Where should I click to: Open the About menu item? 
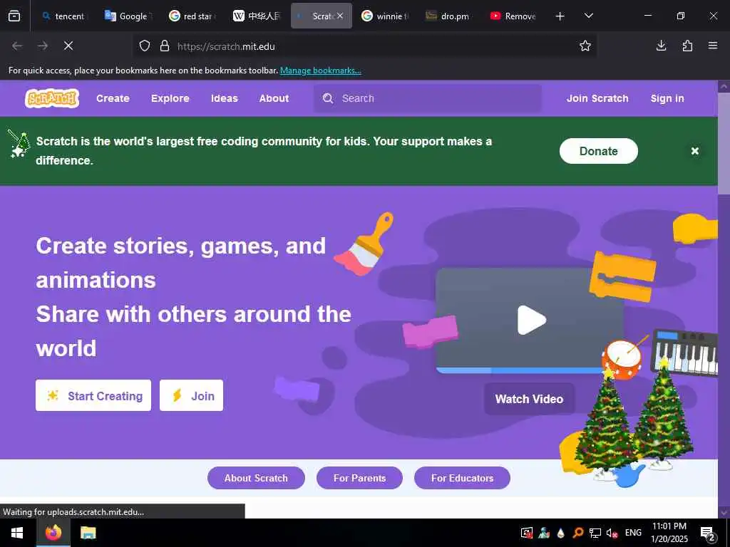coord(274,98)
